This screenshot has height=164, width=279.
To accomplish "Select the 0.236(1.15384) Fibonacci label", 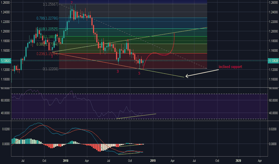I will [x=47, y=54].
